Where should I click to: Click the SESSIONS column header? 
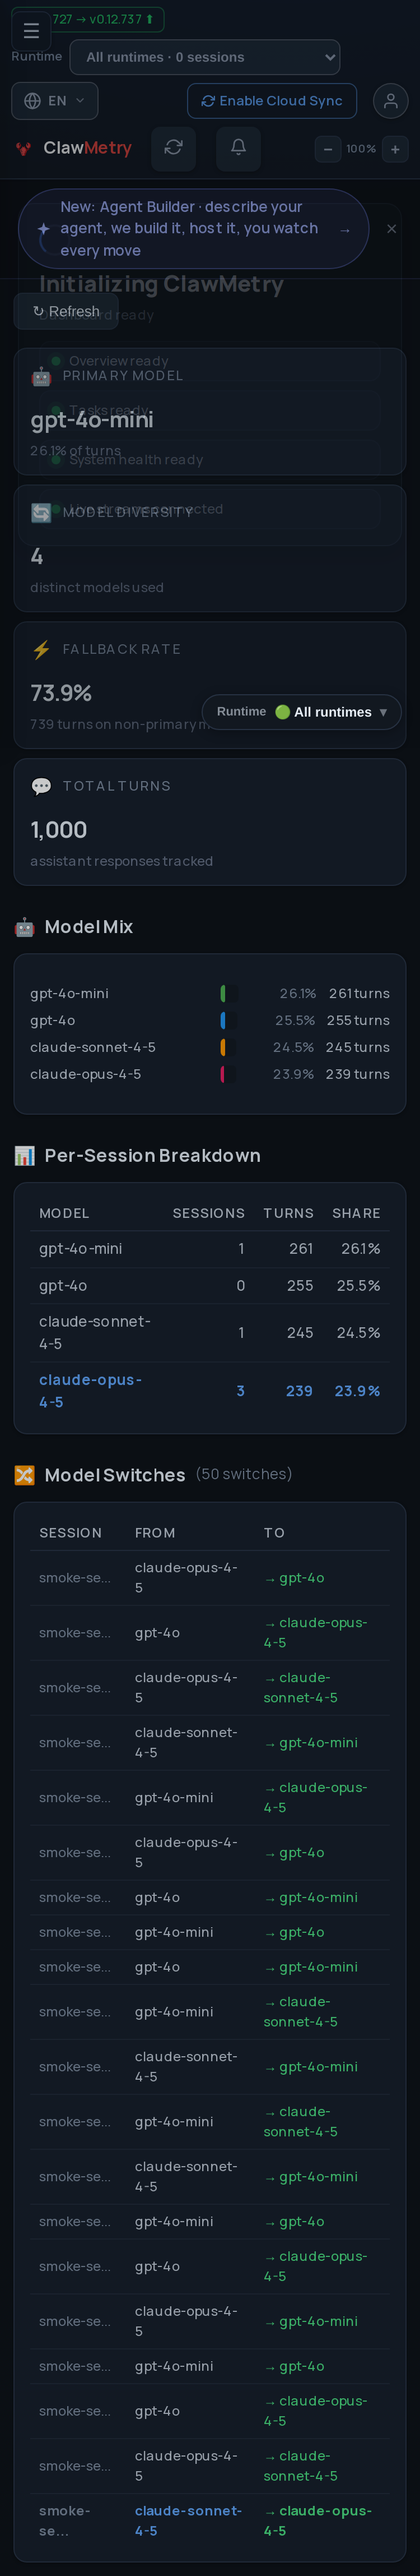pos(208,1213)
